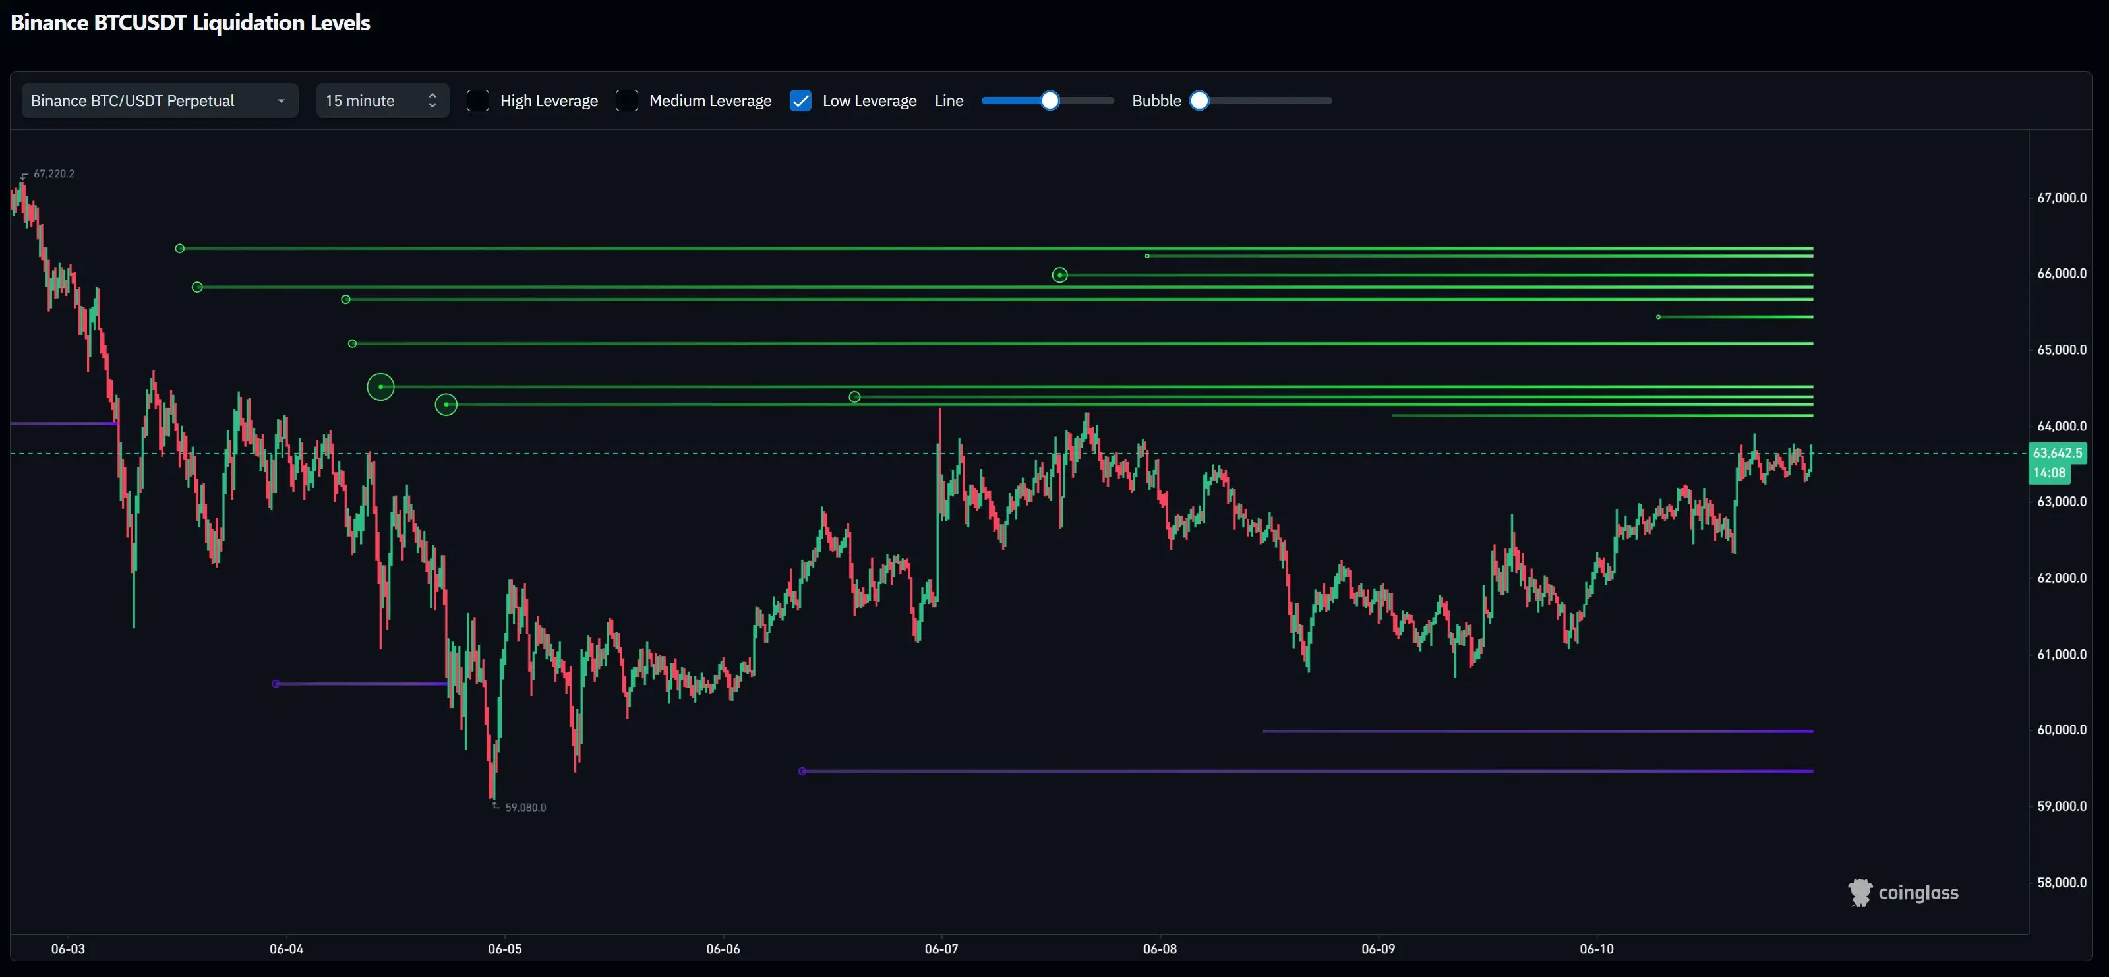Click the 66,000.0 price axis label

tap(2062, 274)
